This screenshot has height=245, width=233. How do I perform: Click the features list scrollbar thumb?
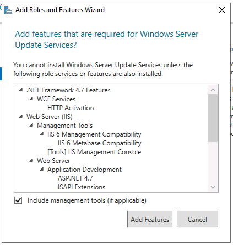pyautogui.click(x=213, y=118)
